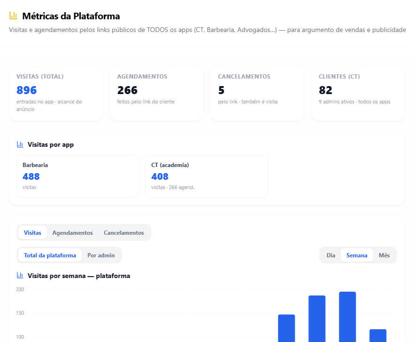This screenshot has height=342, width=415.
Task: Click the text "visitas · 266 agend."
Action: click(173, 187)
